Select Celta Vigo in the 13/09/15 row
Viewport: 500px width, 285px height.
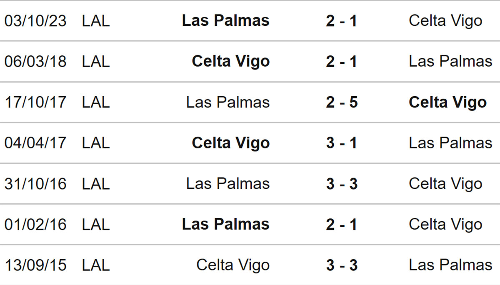[233, 265]
